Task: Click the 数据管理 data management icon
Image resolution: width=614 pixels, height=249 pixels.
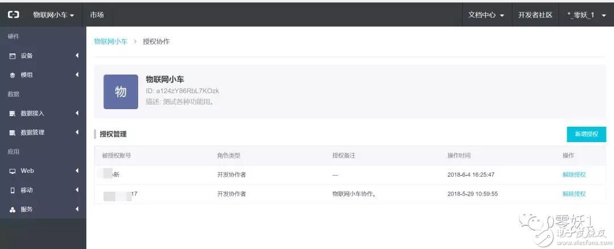Action: tap(13, 132)
